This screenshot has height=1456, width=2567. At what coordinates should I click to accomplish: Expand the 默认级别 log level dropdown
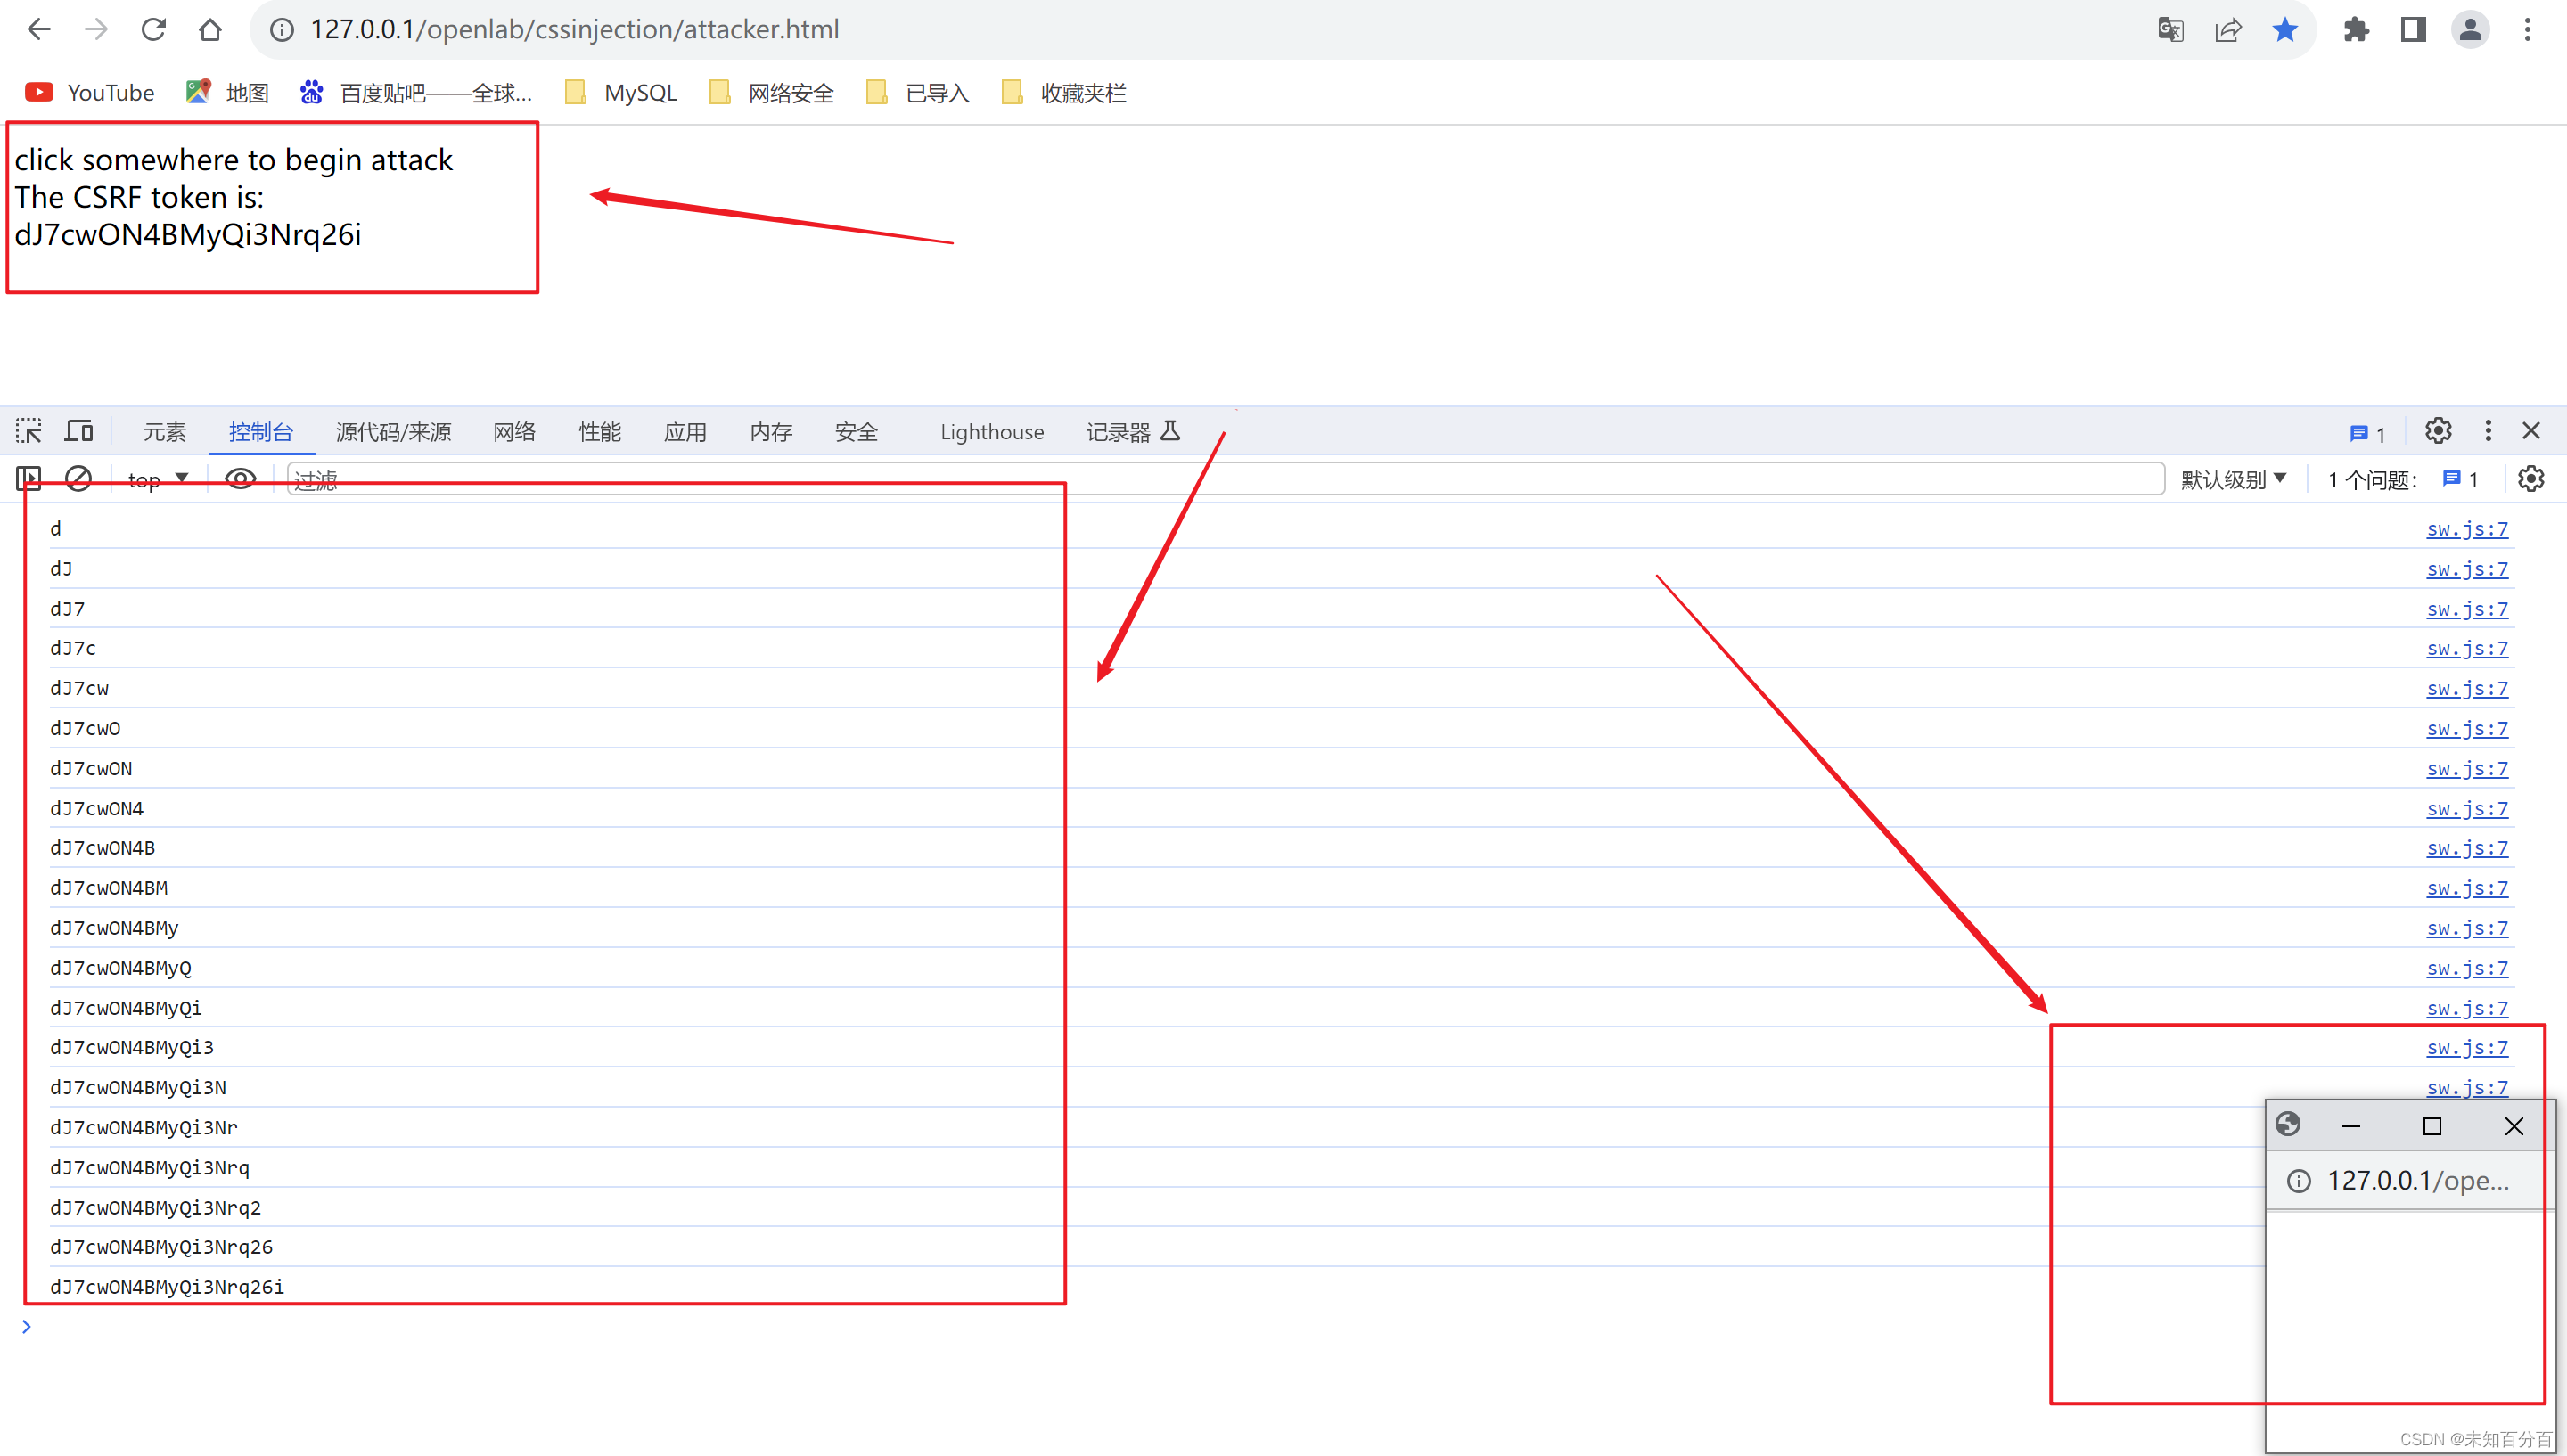pyautogui.click(x=2233, y=479)
